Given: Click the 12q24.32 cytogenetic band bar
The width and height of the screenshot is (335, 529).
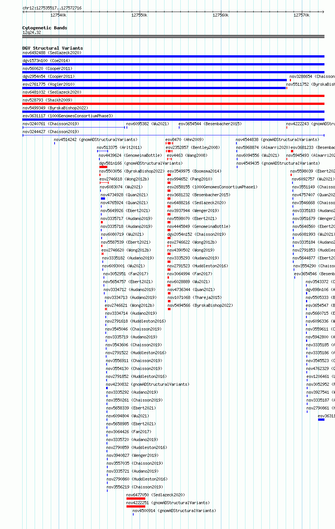Looking at the screenshot, I should click(173, 36).
